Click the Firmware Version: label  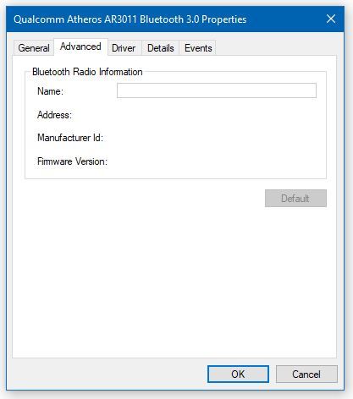click(72, 161)
